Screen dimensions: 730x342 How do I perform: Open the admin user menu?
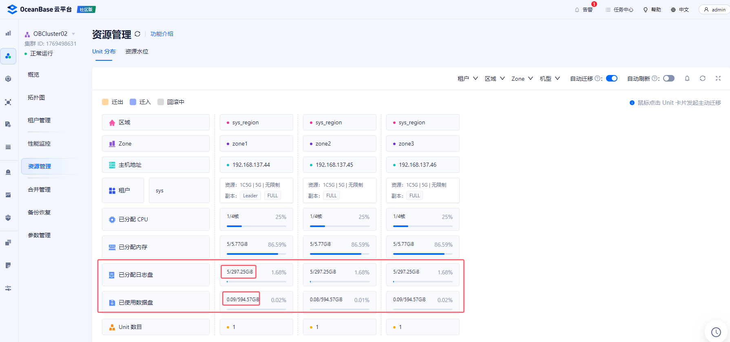(715, 10)
